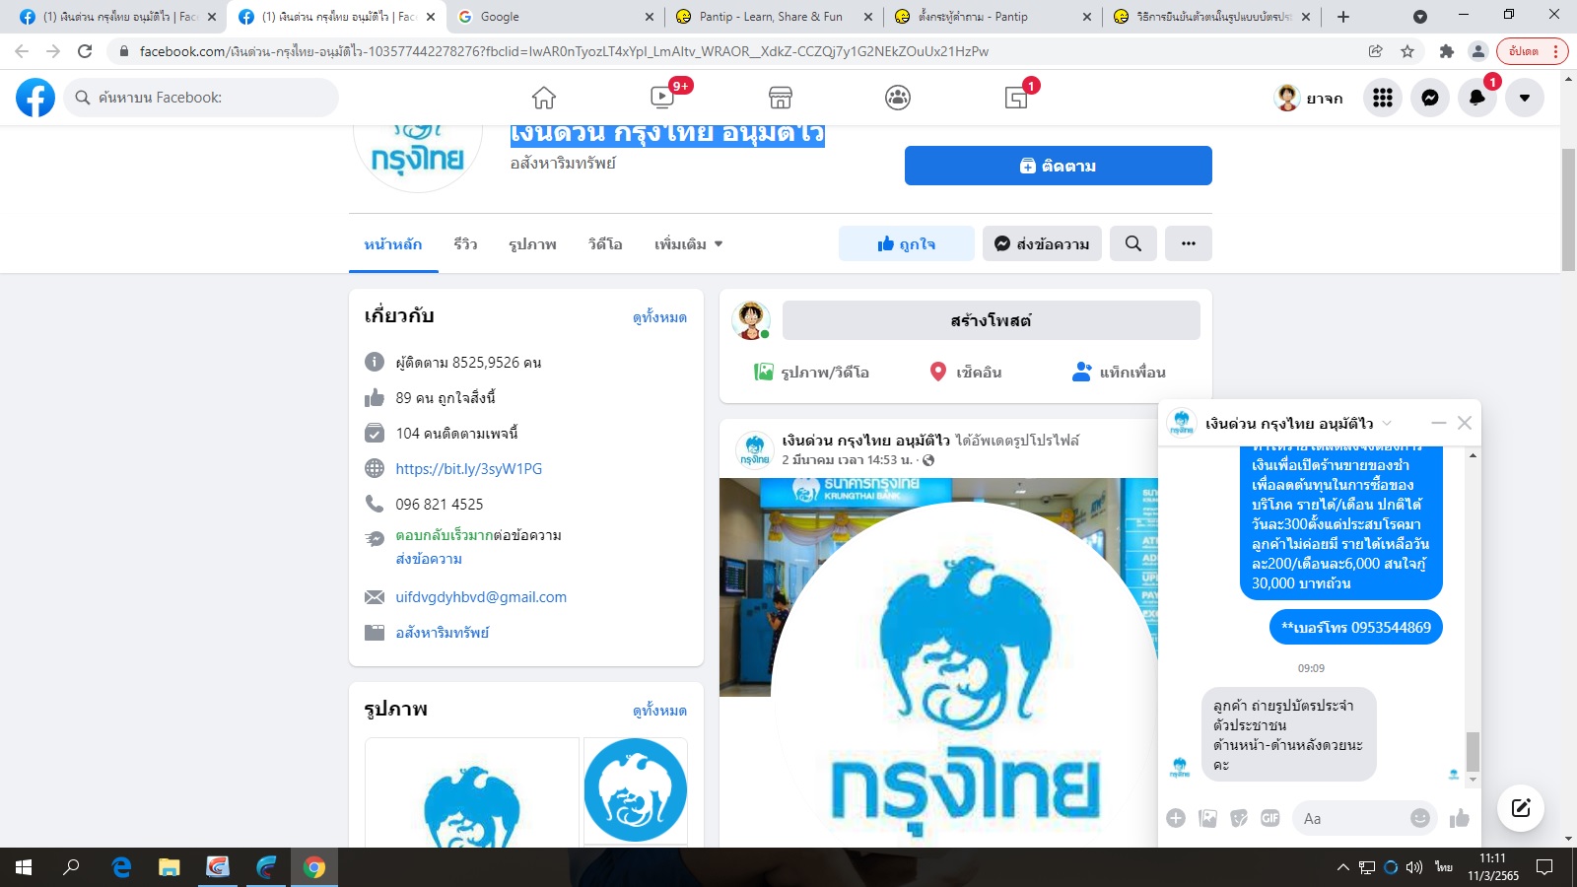Screen dimensions: 1577x887
Task: Open Facebook home via logo
Action: pyautogui.click(x=35, y=98)
